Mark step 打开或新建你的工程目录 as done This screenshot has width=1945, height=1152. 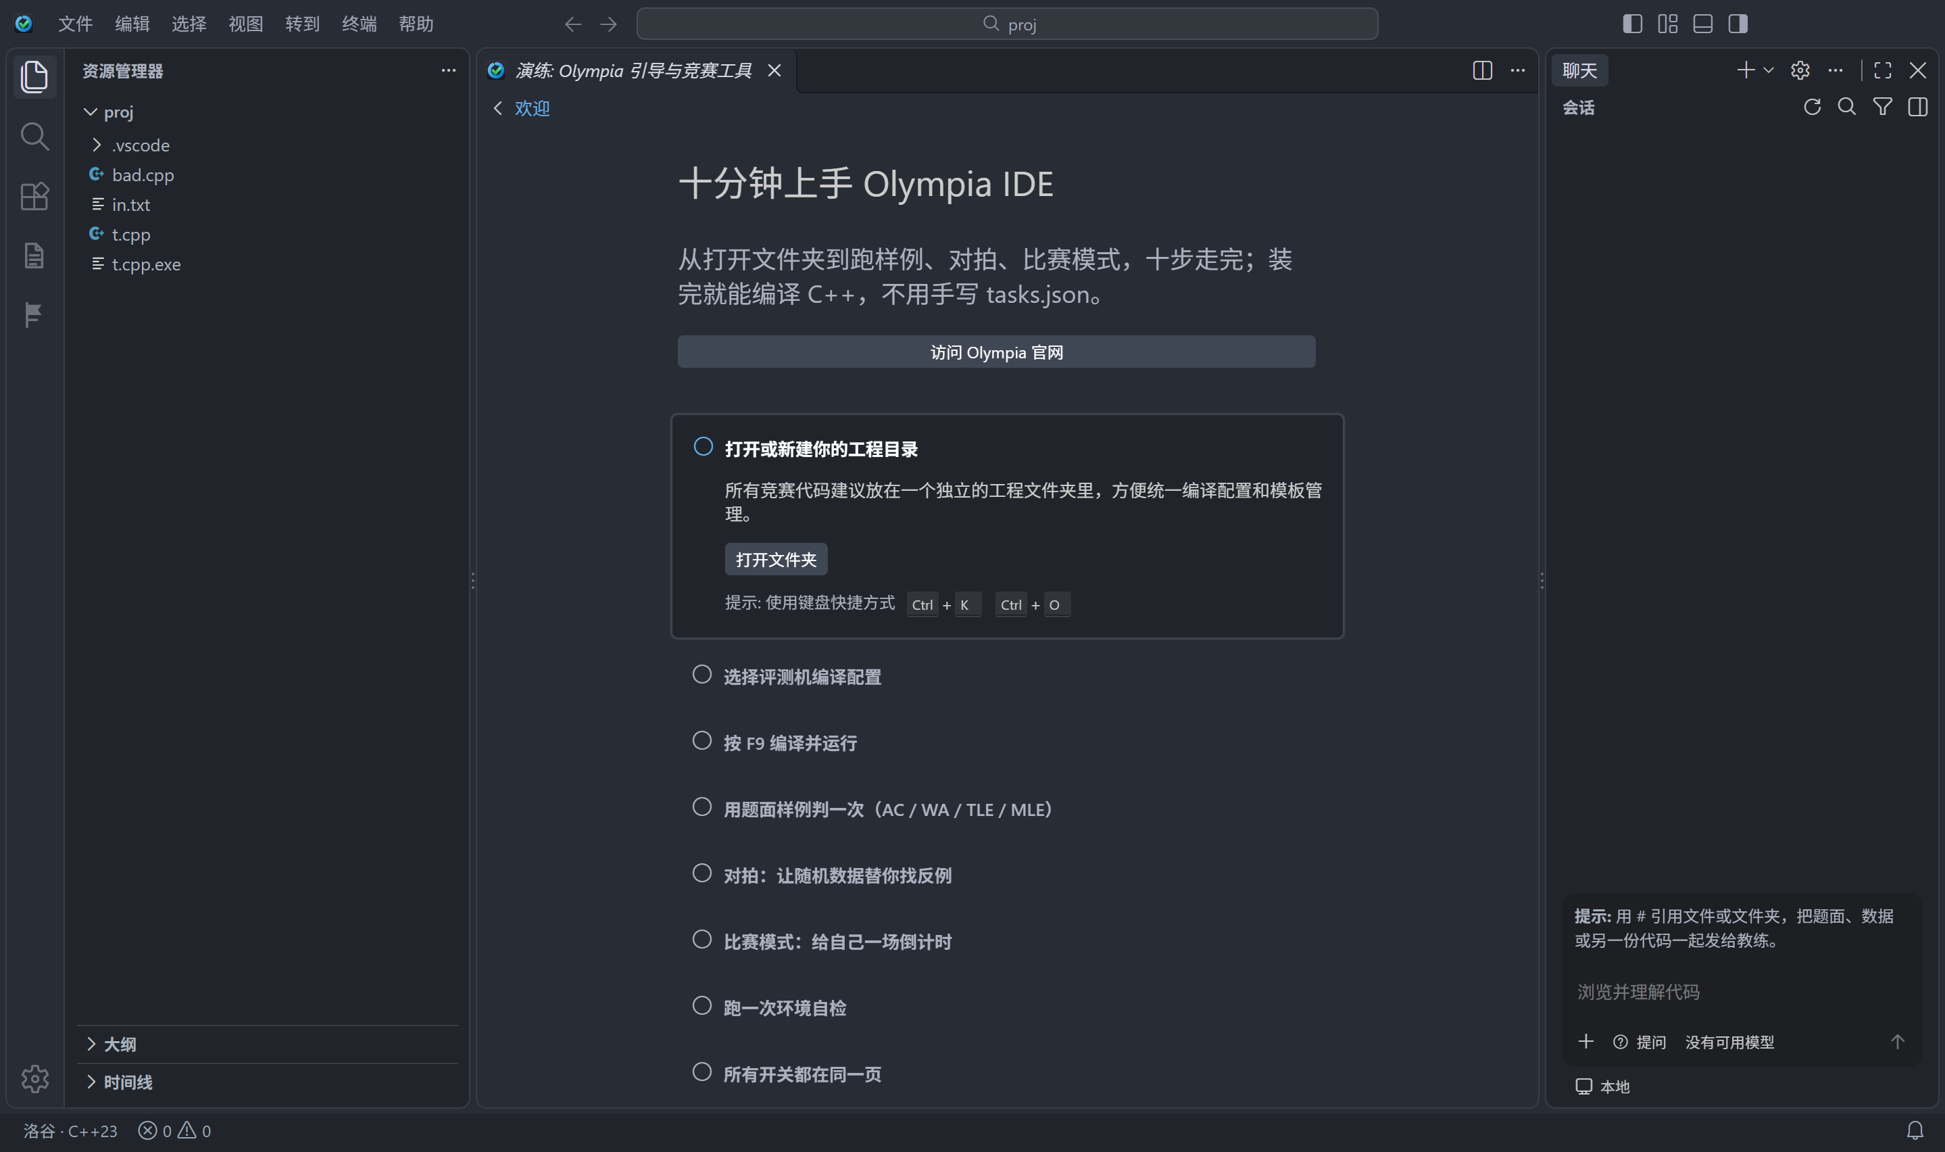[703, 446]
